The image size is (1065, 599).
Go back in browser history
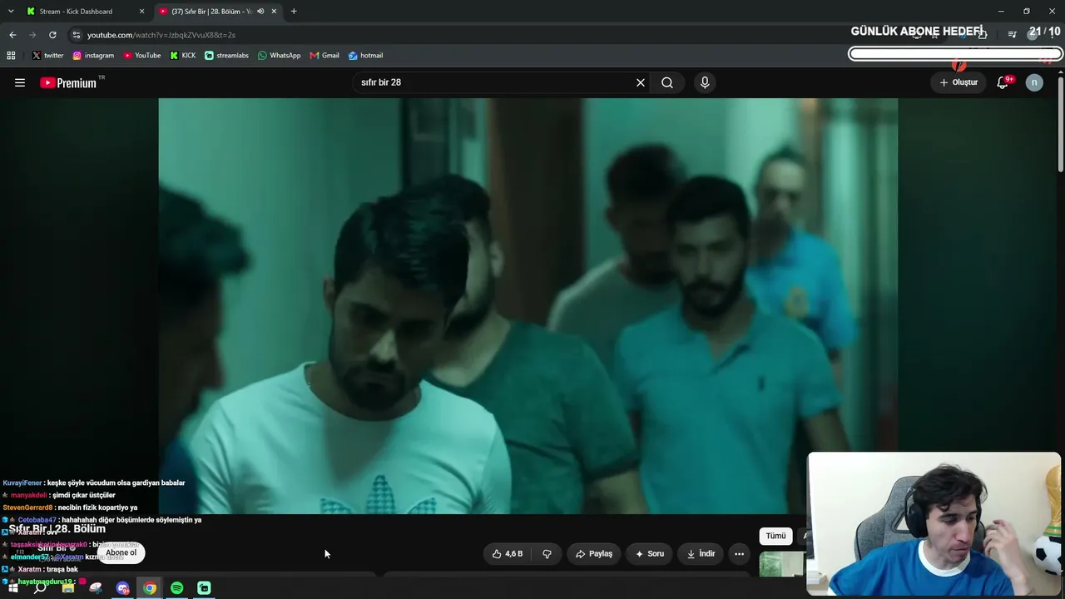(12, 35)
